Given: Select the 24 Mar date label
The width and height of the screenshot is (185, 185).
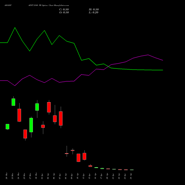Looking at the screenshot, I should pyautogui.click(x=18, y=176).
